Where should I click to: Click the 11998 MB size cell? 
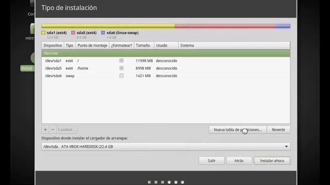point(144,61)
